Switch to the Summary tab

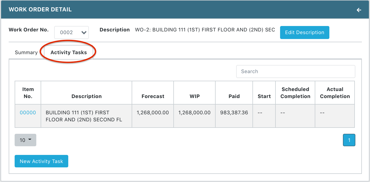[26, 52]
